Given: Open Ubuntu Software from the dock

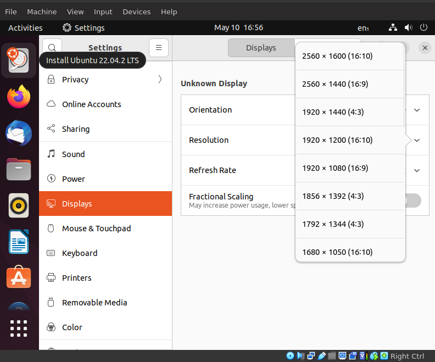Looking at the screenshot, I should coord(19,277).
